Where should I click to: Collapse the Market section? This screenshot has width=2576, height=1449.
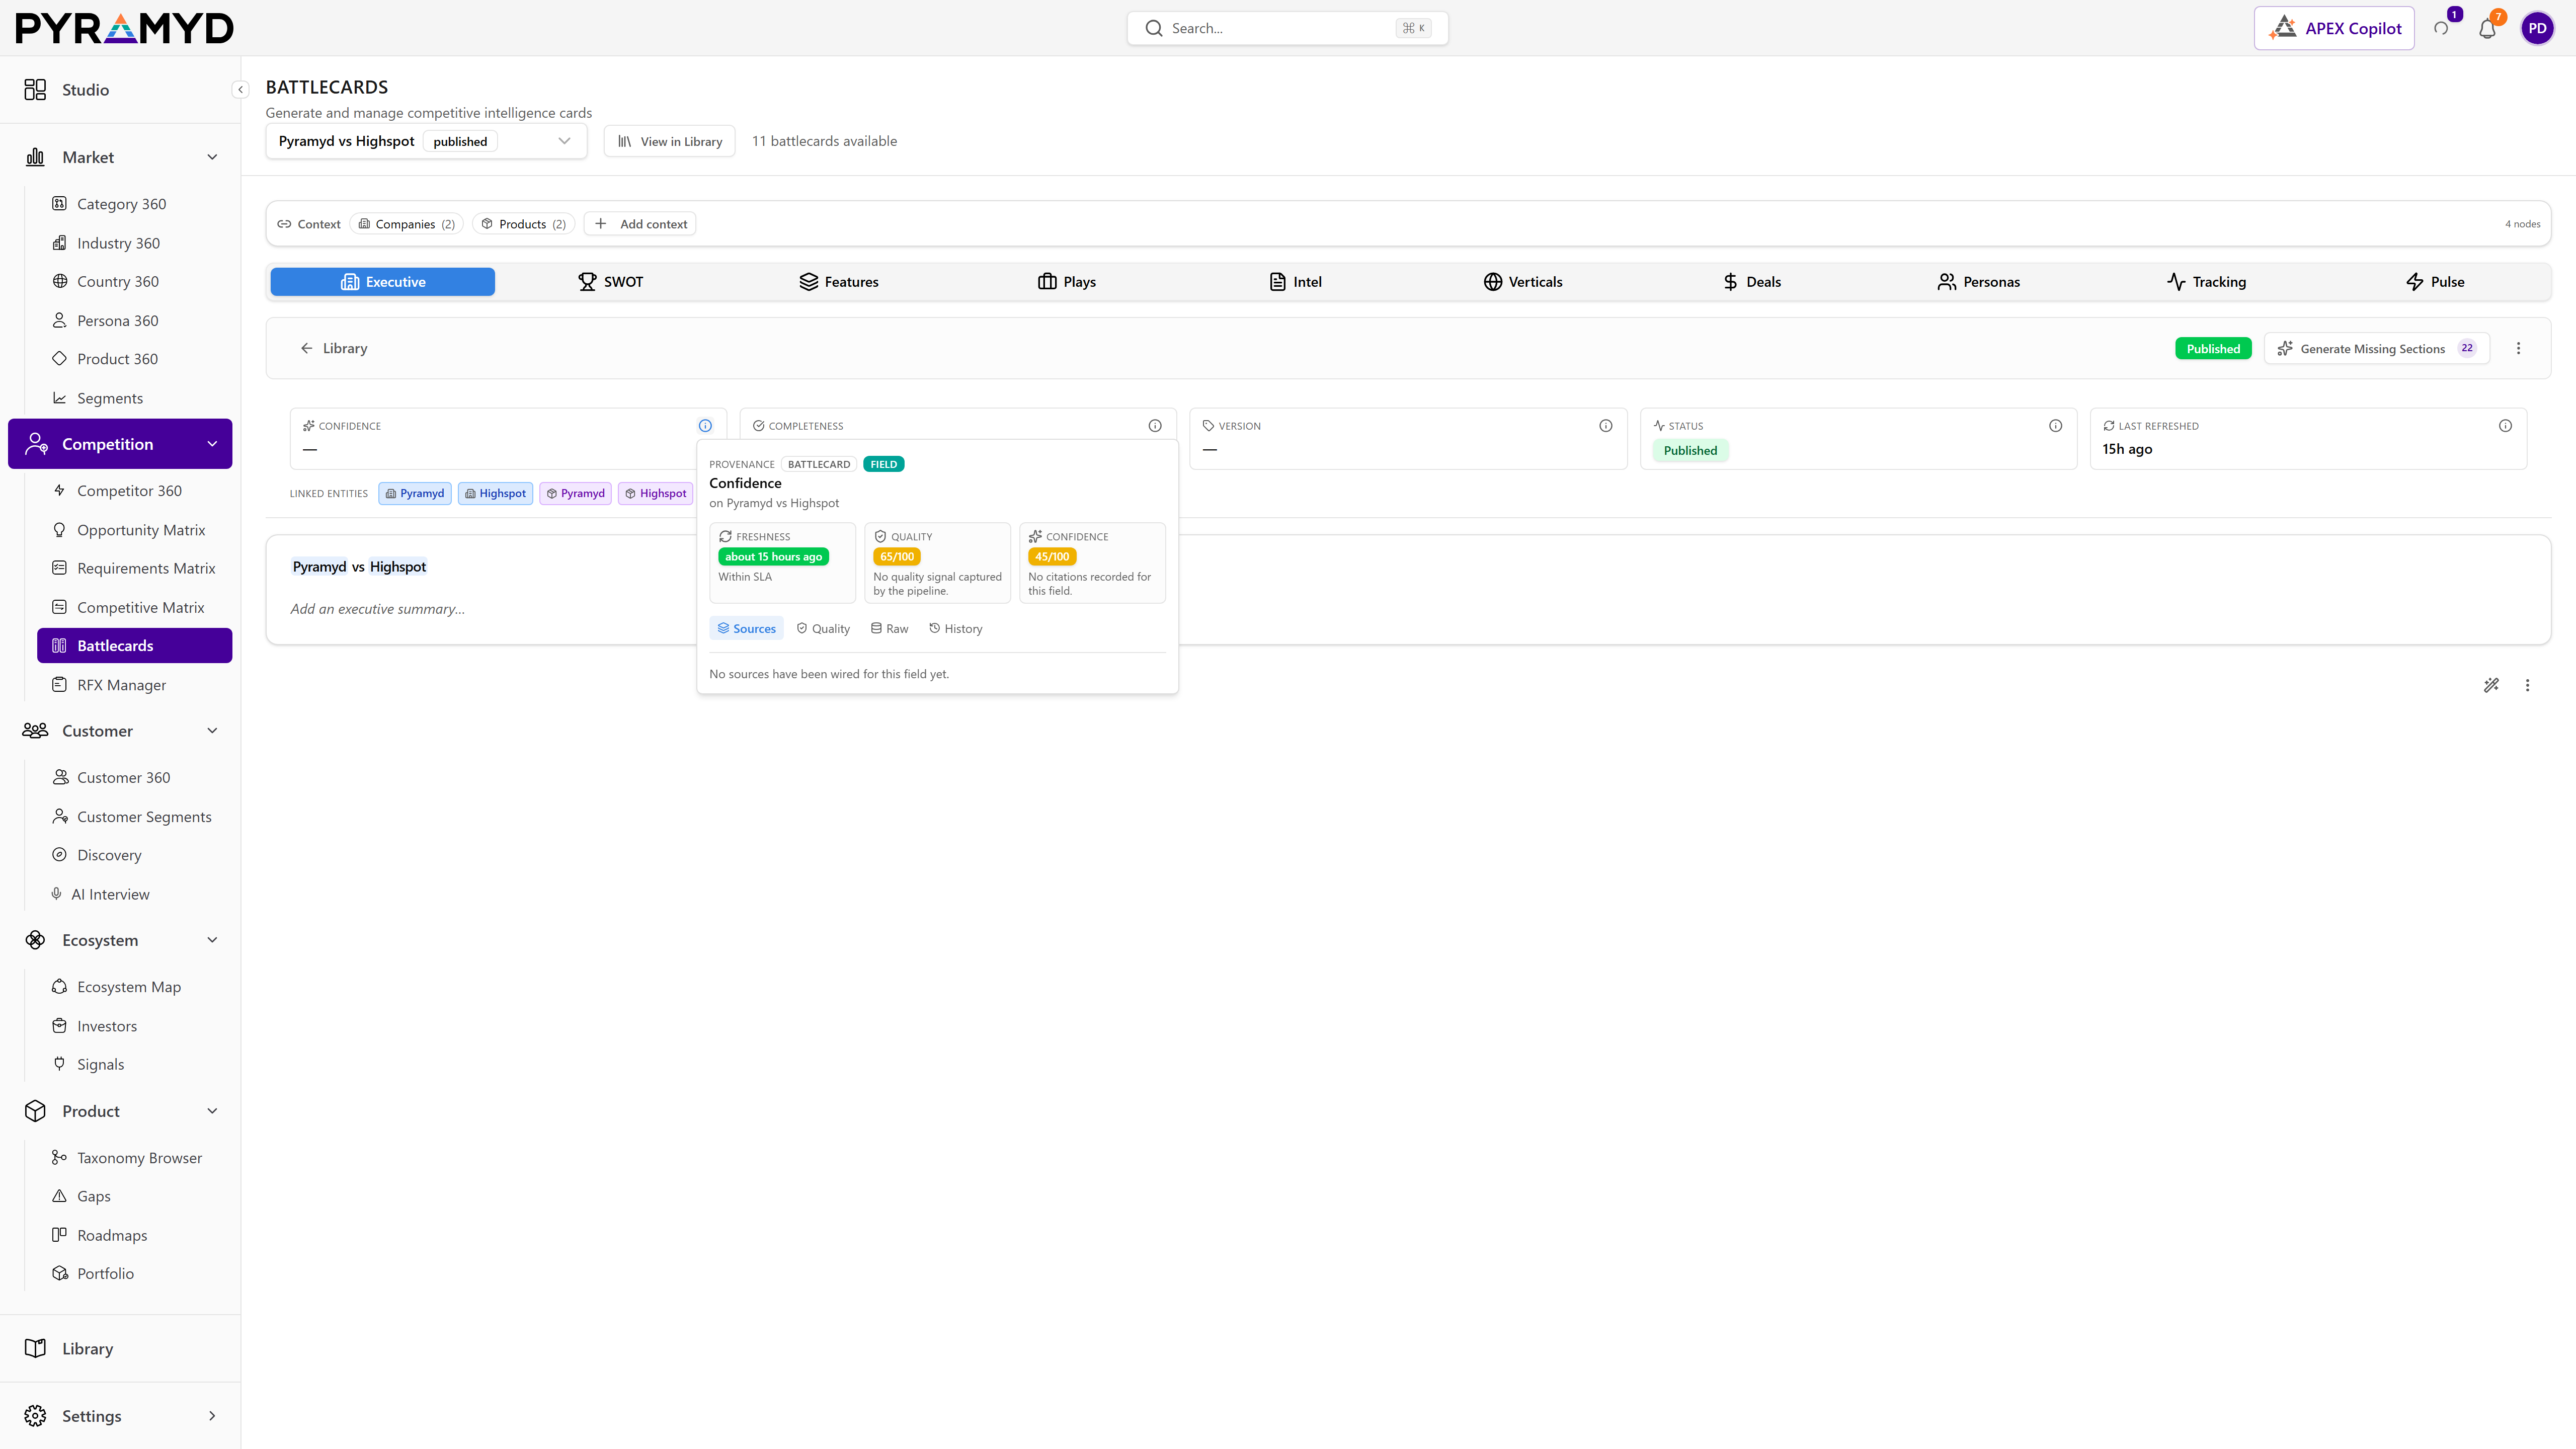[212, 157]
